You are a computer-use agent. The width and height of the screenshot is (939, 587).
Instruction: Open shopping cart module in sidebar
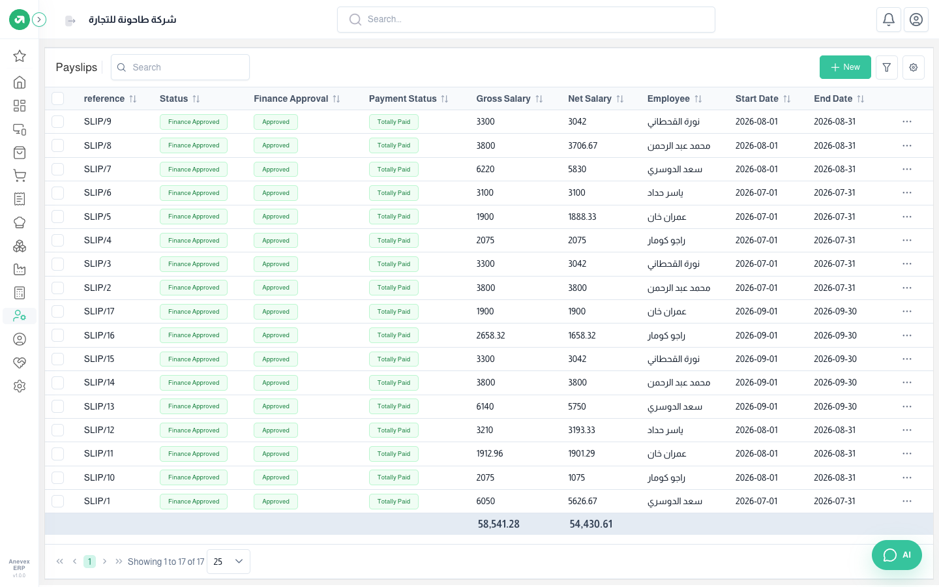click(x=20, y=175)
